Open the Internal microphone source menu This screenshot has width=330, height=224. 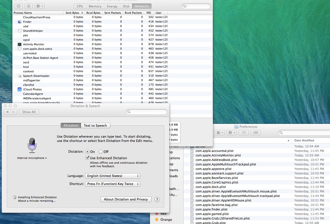pyautogui.click(x=32, y=158)
